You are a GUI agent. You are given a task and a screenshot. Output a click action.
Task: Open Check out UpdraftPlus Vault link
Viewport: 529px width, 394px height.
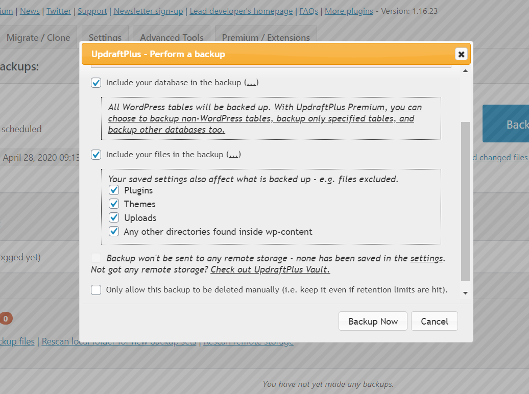tap(270, 269)
